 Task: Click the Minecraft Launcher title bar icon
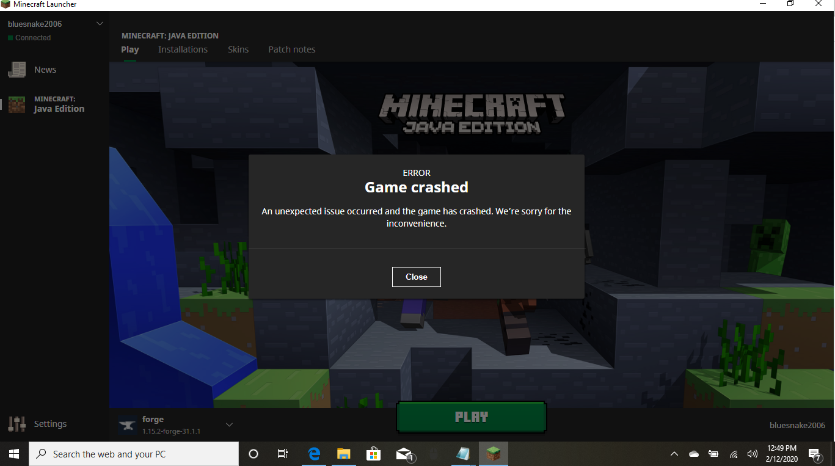(5, 4)
